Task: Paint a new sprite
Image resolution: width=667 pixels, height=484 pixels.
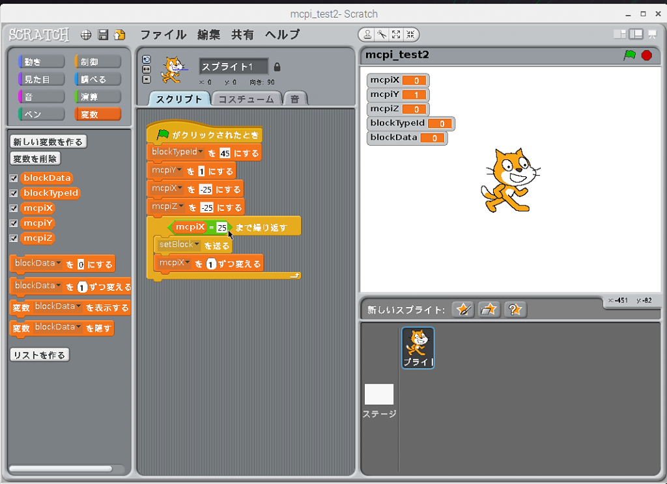Action: [463, 310]
